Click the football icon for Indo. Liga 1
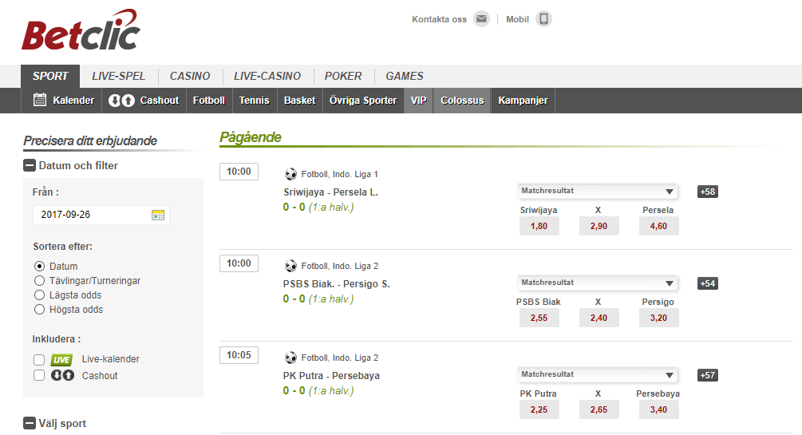This screenshot has height=435, width=802. 290,174
